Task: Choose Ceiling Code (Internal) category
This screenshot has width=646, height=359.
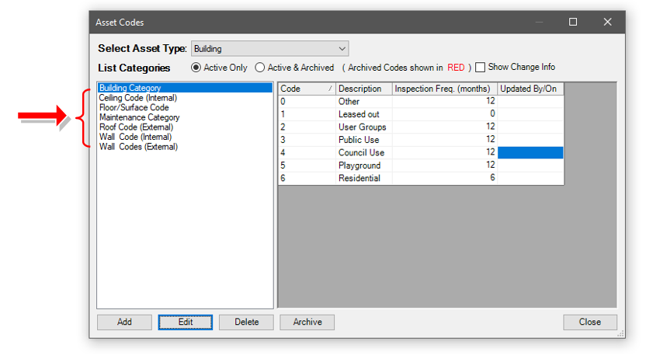Action: point(138,98)
